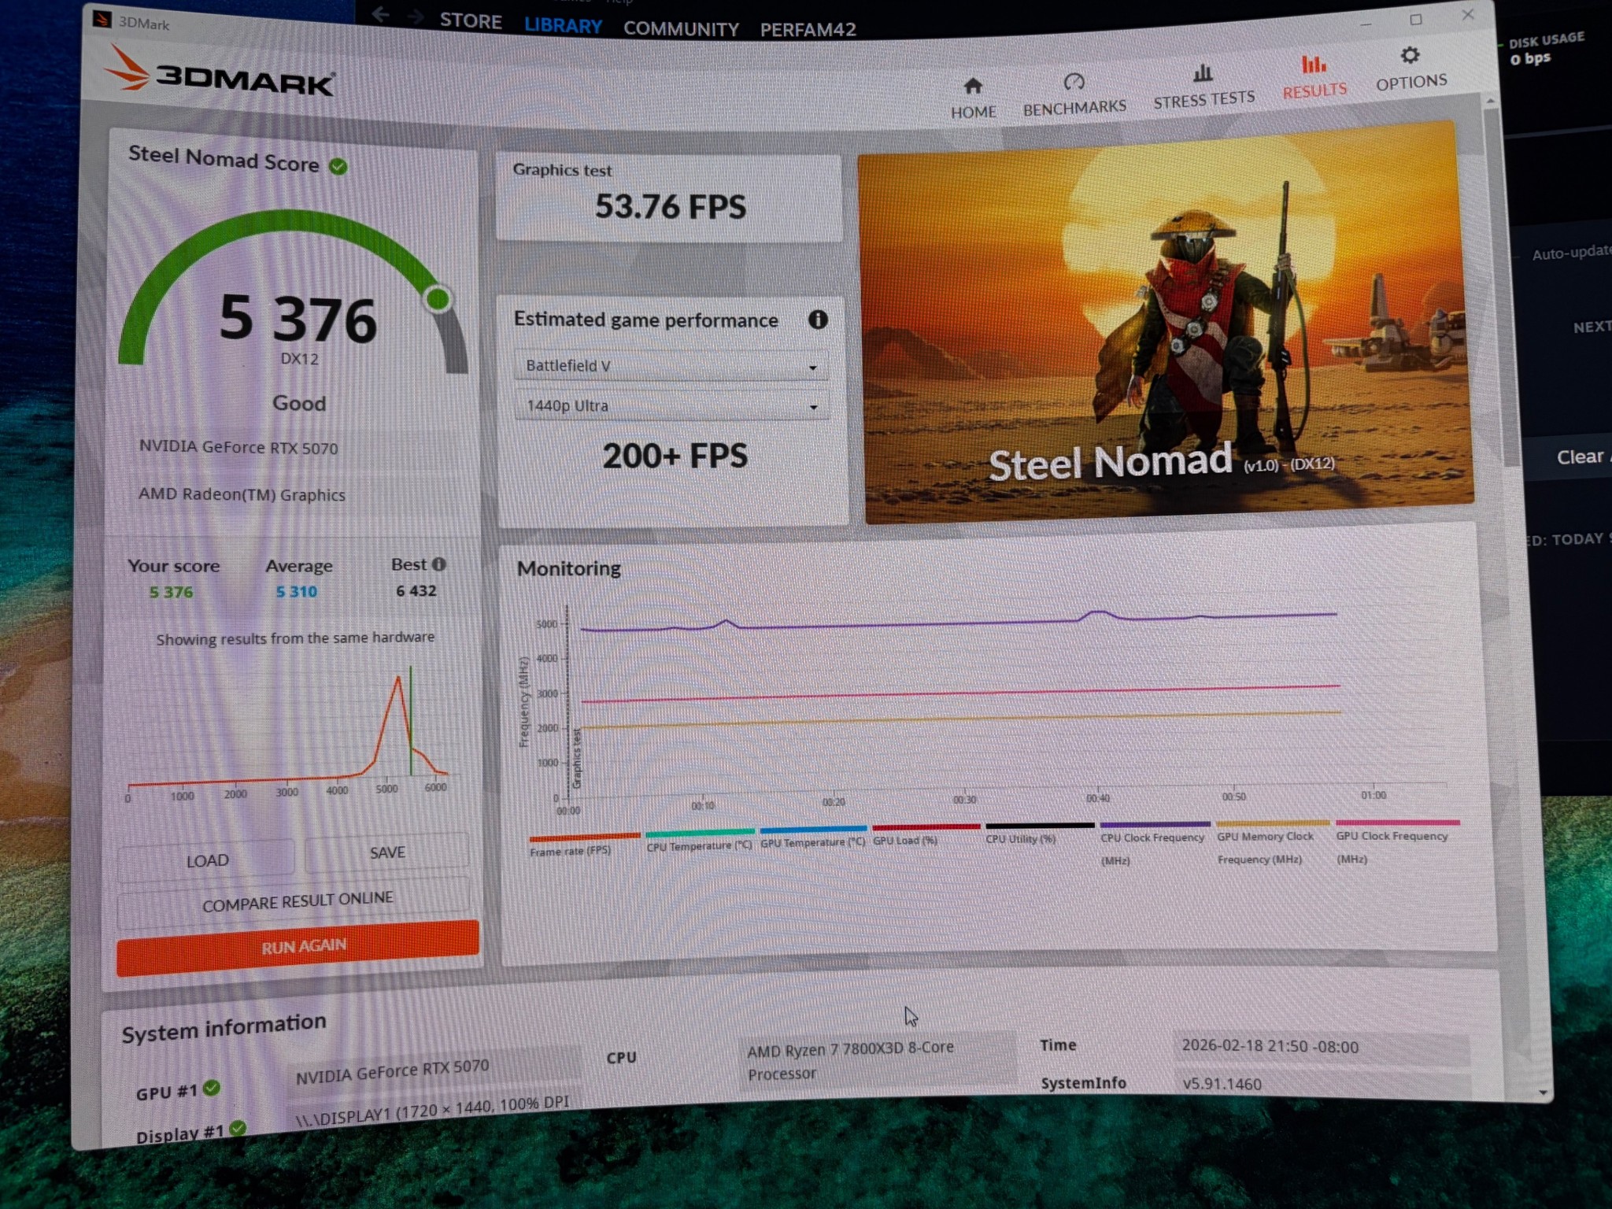Open the Battlefield V game dropdown
Image resolution: width=1612 pixels, height=1209 pixels.
(x=671, y=365)
